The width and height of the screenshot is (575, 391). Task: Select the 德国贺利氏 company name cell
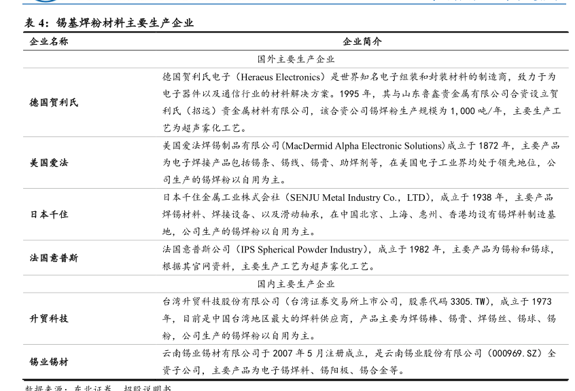tap(54, 103)
